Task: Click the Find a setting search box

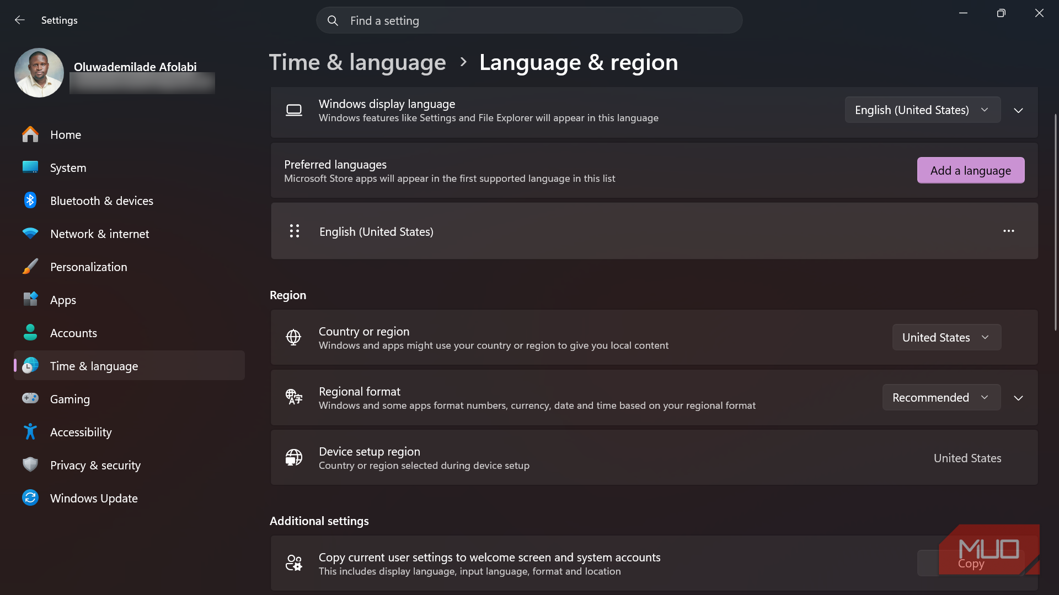Action: 529,20
